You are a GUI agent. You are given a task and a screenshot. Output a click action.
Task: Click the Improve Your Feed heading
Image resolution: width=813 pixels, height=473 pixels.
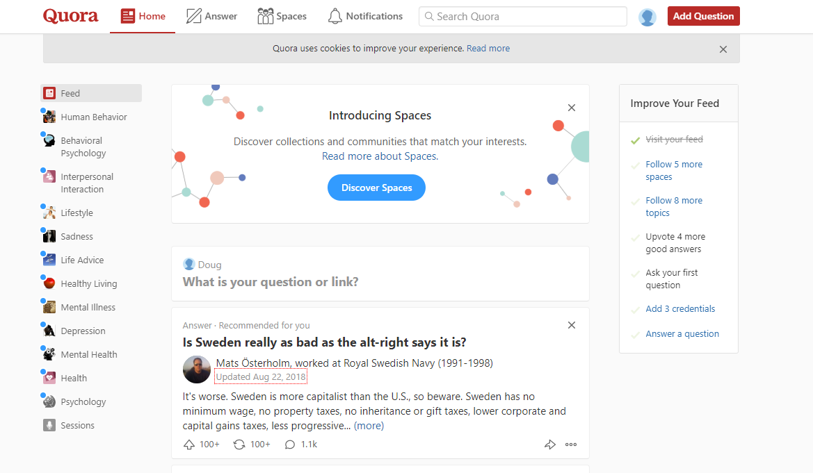(x=675, y=103)
